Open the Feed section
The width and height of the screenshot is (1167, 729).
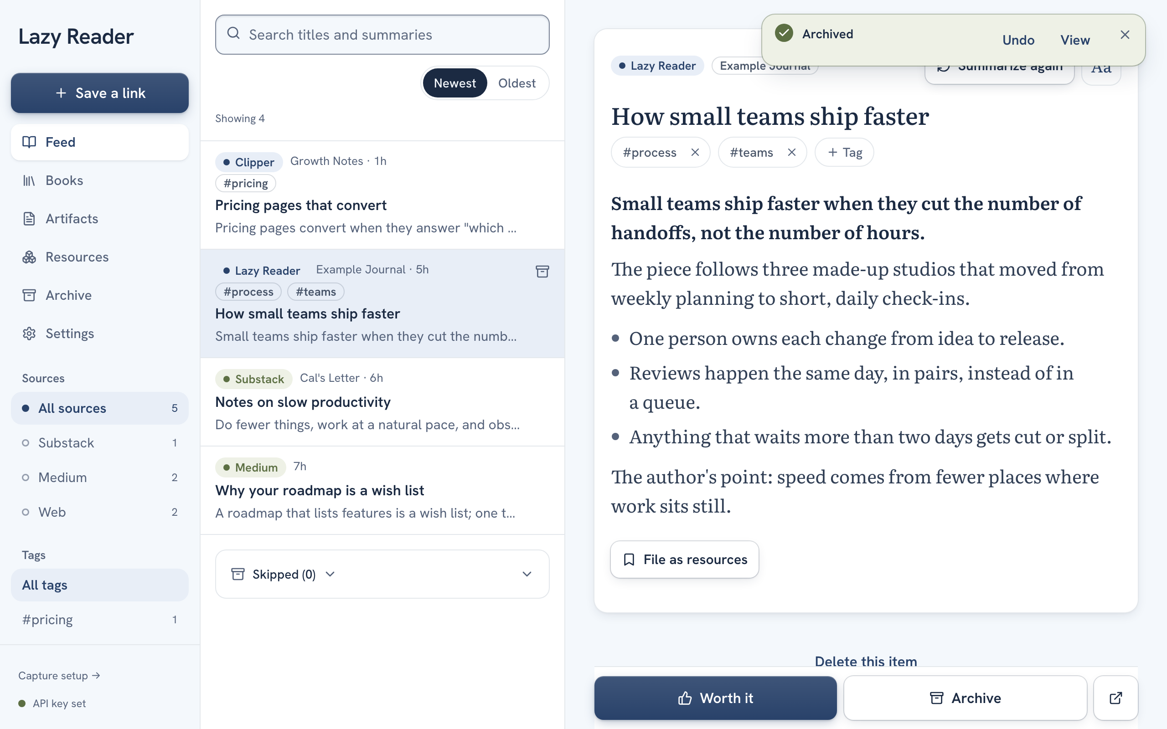click(x=100, y=142)
